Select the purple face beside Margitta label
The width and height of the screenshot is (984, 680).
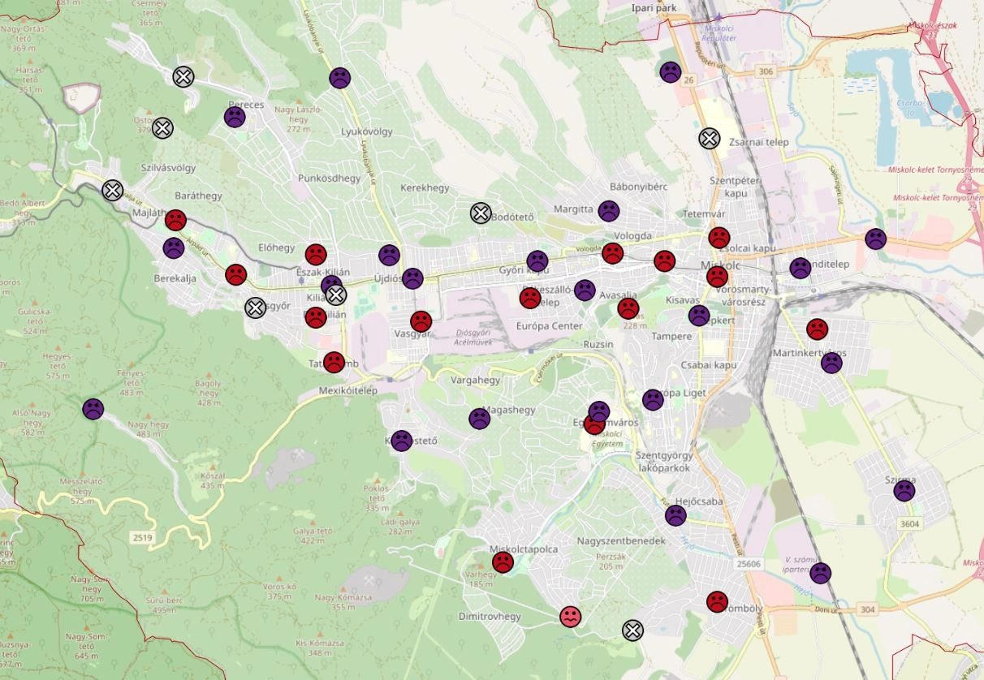click(608, 211)
